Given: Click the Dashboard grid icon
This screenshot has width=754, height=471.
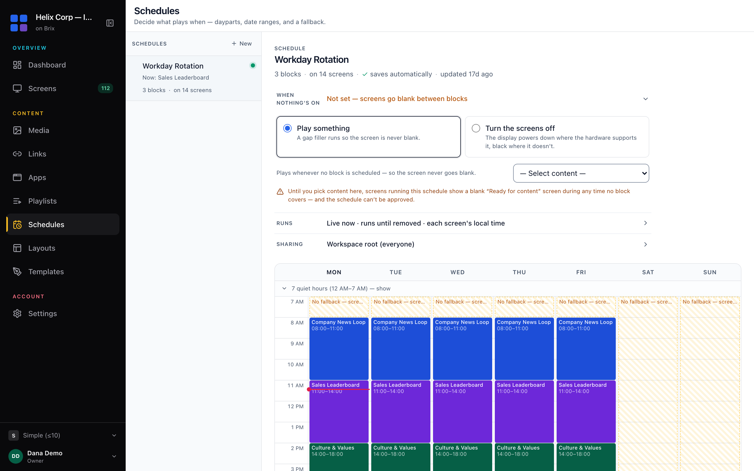Looking at the screenshot, I should click(x=17, y=65).
